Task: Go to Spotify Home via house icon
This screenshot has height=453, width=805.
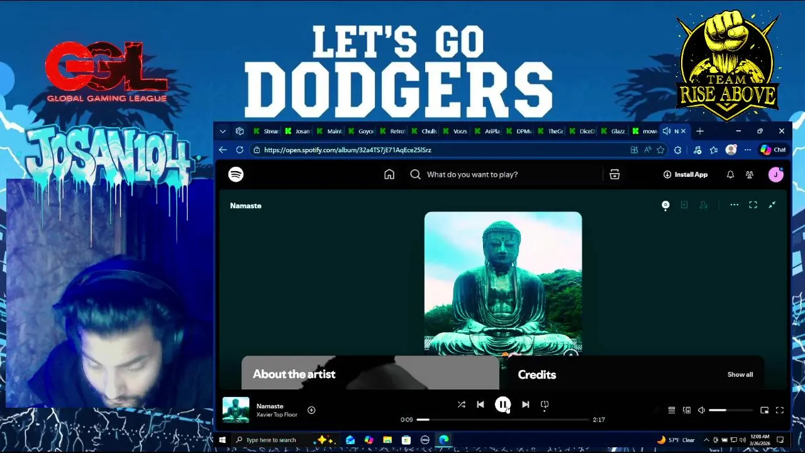Action: point(389,174)
